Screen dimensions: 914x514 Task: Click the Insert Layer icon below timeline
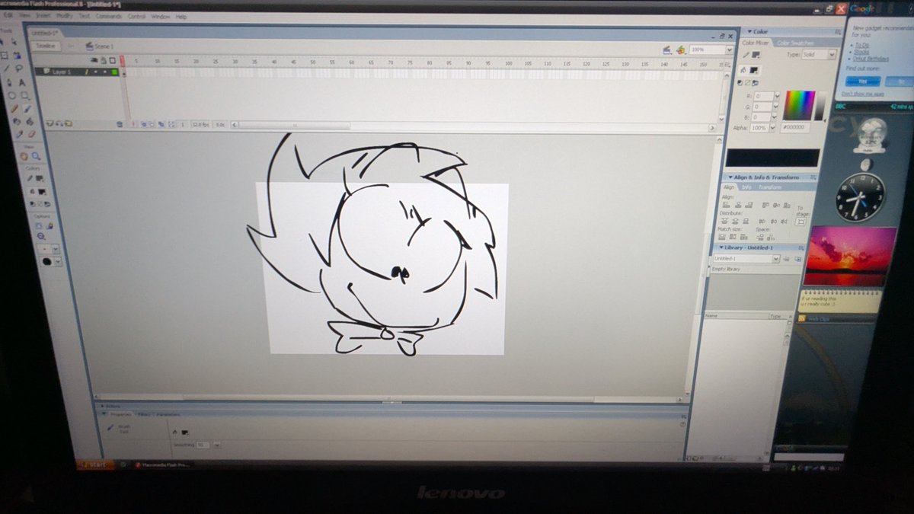[50, 123]
